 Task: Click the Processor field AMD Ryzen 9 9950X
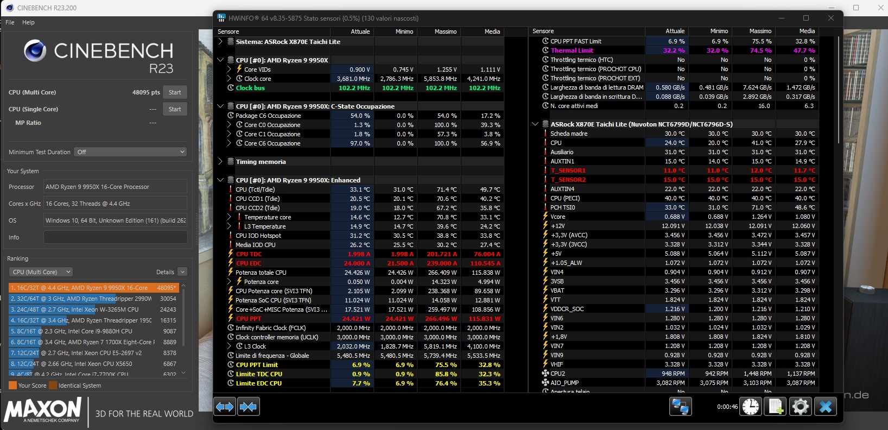point(116,187)
